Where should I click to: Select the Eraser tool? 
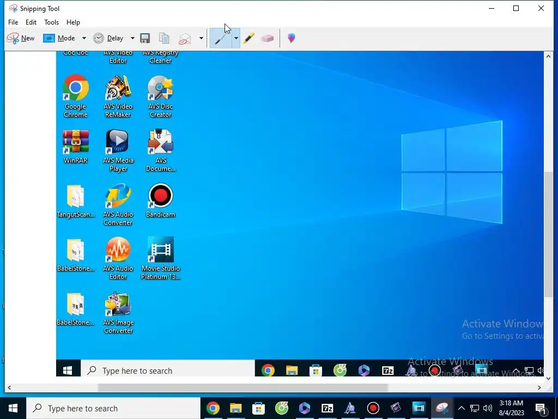(x=267, y=38)
